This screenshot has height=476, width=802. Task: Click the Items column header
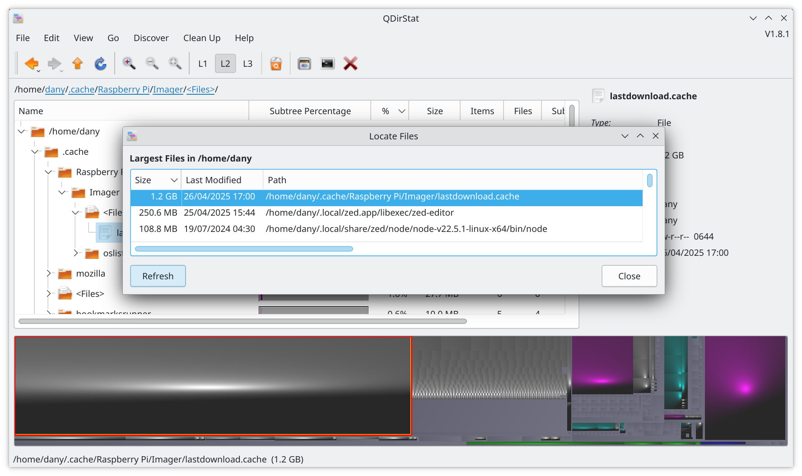pyautogui.click(x=482, y=111)
